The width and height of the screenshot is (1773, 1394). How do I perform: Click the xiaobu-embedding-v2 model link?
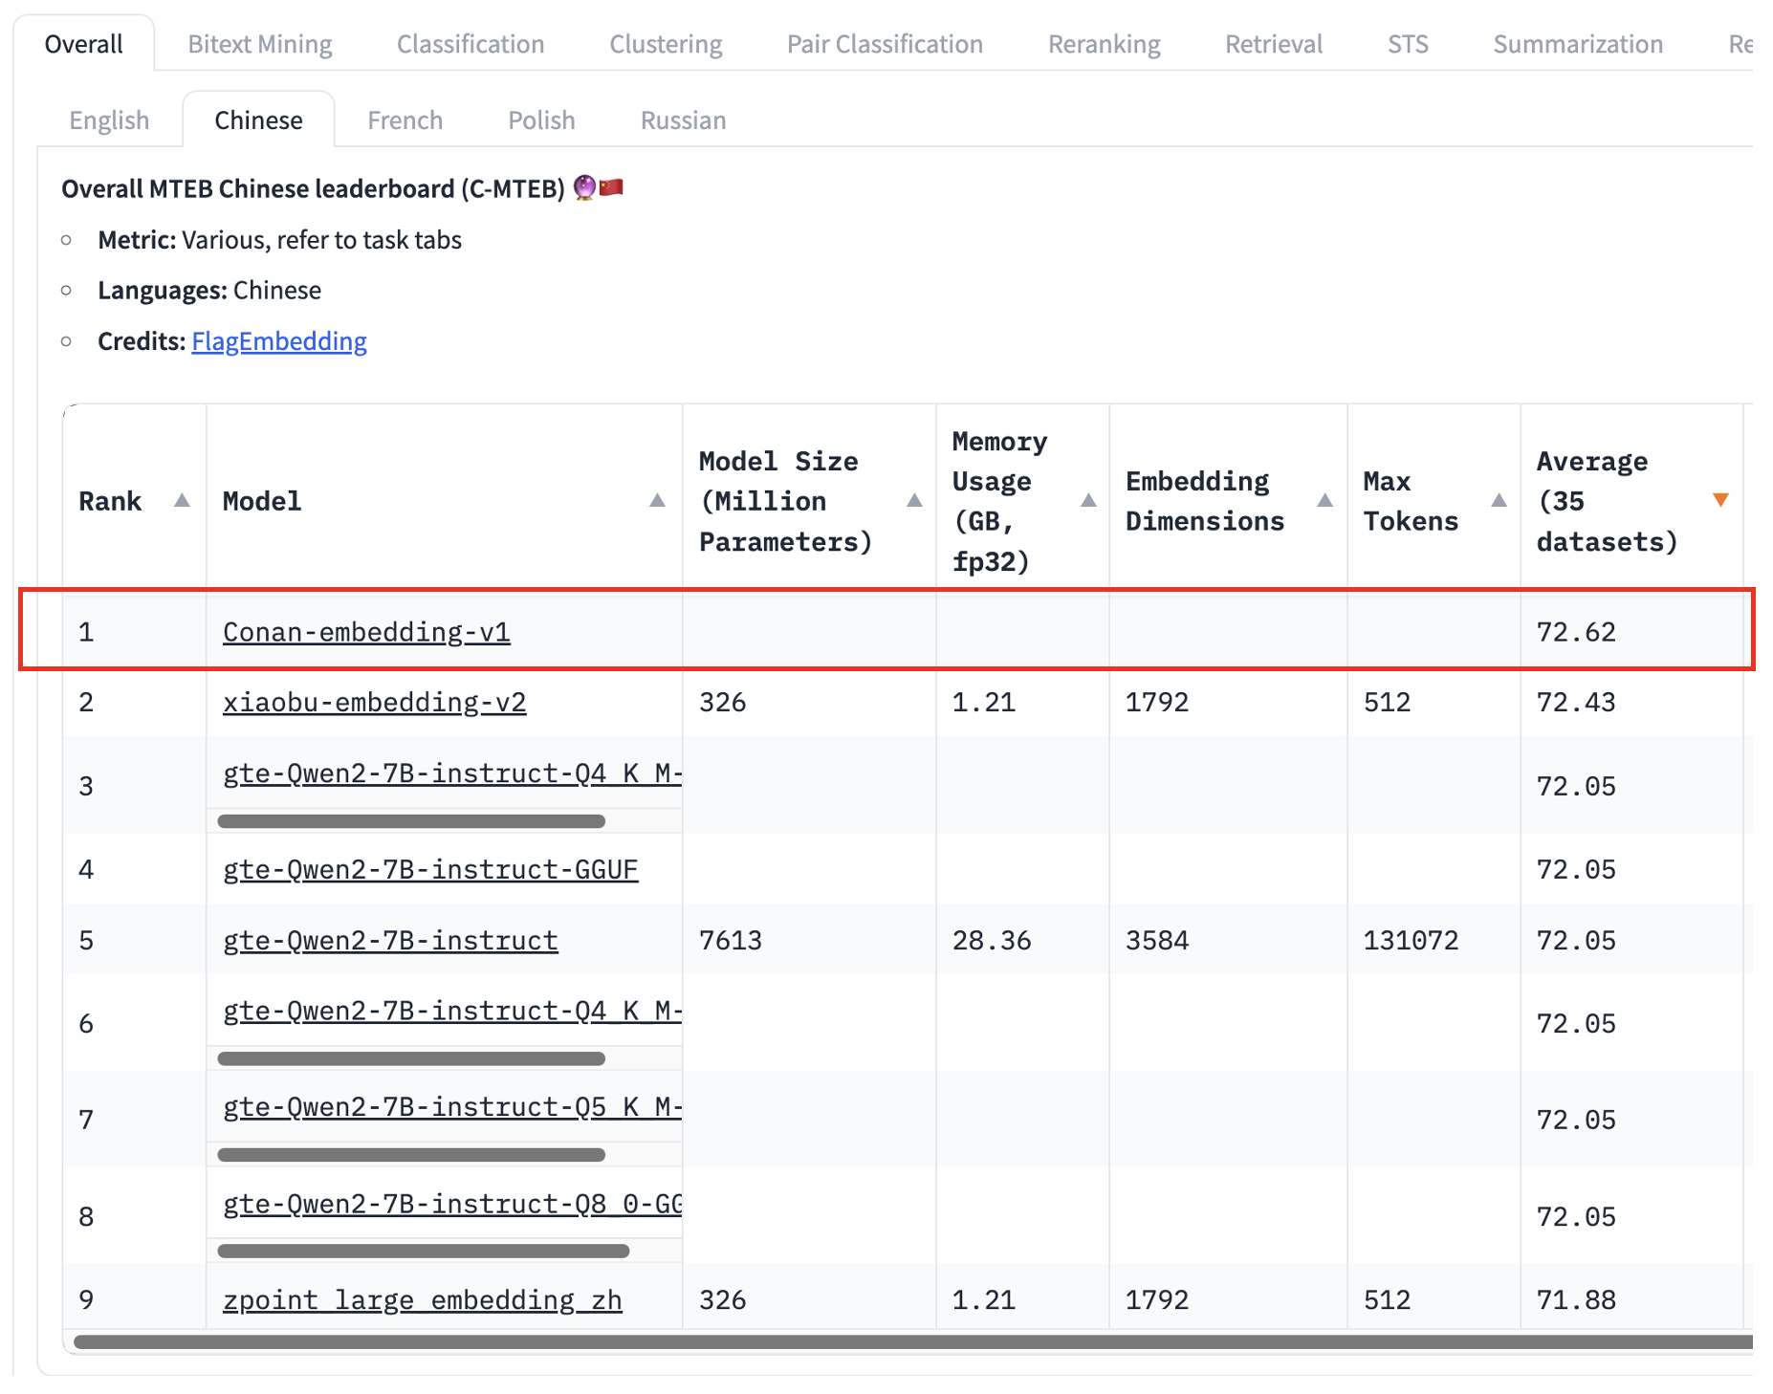(374, 703)
